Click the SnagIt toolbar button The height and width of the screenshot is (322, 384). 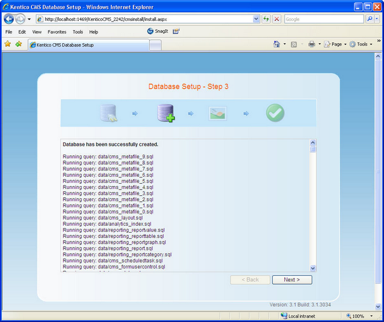click(157, 31)
